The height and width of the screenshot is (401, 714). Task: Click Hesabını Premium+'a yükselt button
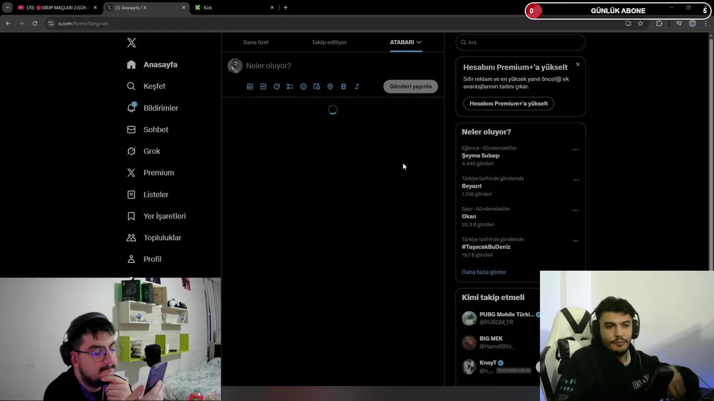(x=509, y=104)
